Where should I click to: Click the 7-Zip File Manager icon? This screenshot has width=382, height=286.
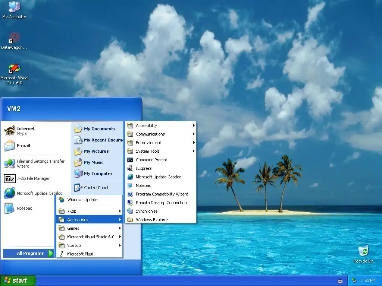pyautogui.click(x=9, y=178)
